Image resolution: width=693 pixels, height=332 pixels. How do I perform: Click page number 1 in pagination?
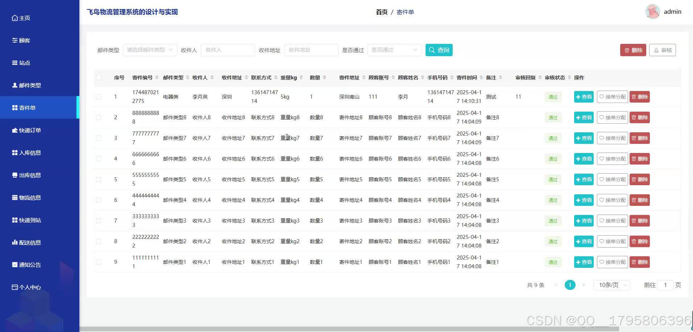click(570, 285)
